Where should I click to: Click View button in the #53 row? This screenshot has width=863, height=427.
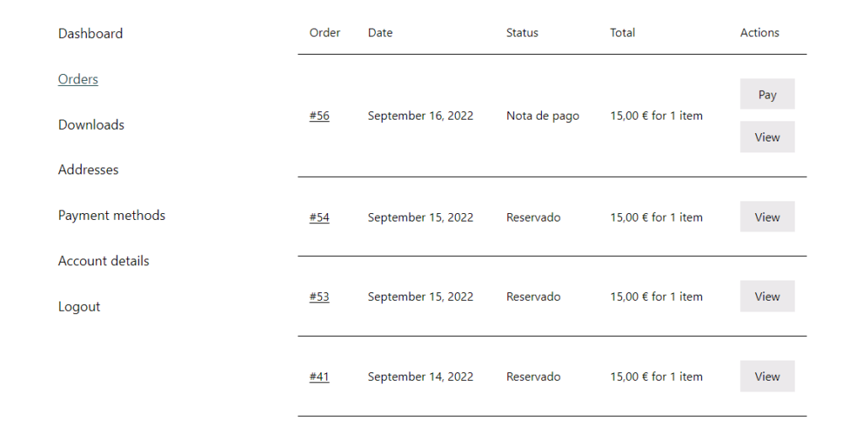[x=767, y=296]
